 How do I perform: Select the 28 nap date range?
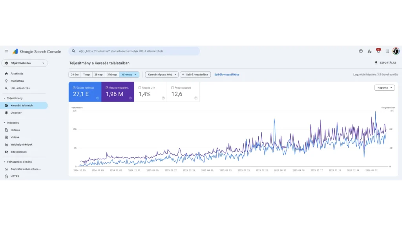point(98,75)
